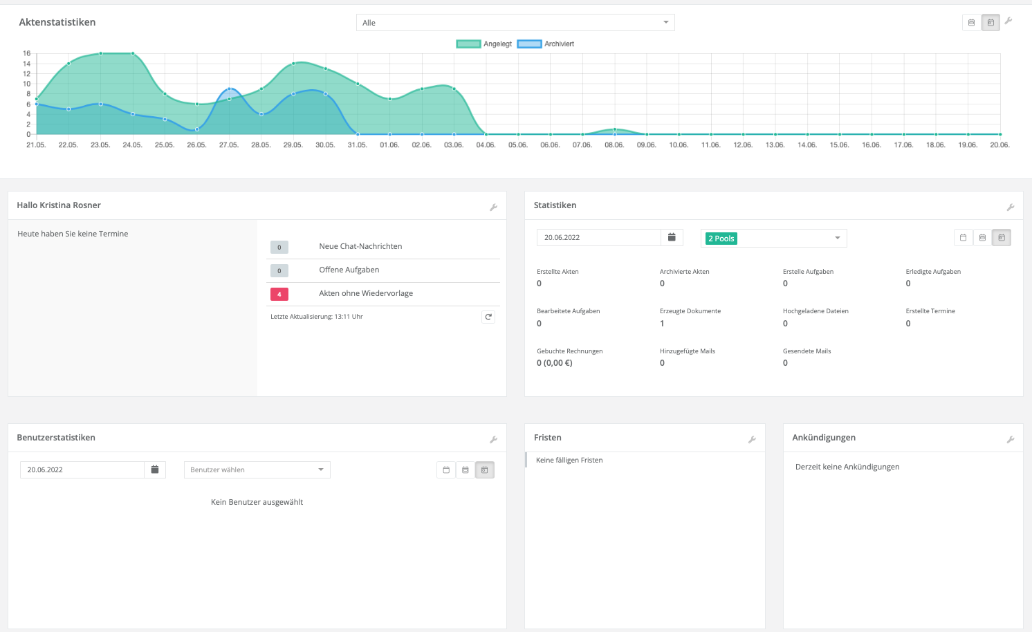Toggle the Archiviert series in the chart legend

point(545,44)
